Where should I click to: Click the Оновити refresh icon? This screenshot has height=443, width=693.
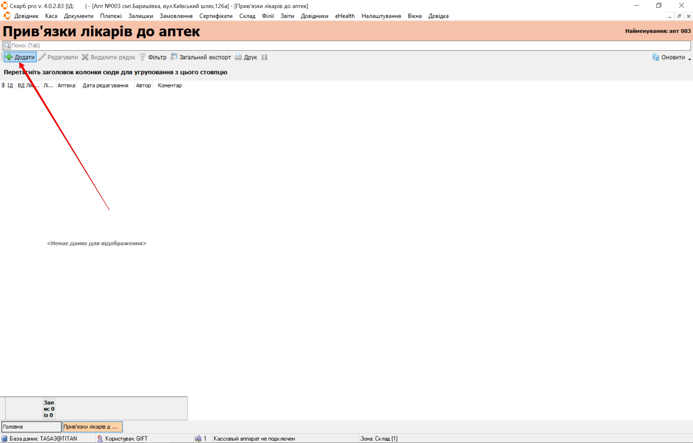tap(655, 57)
